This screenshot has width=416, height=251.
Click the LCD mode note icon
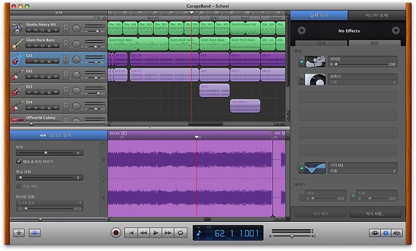pyautogui.click(x=199, y=233)
